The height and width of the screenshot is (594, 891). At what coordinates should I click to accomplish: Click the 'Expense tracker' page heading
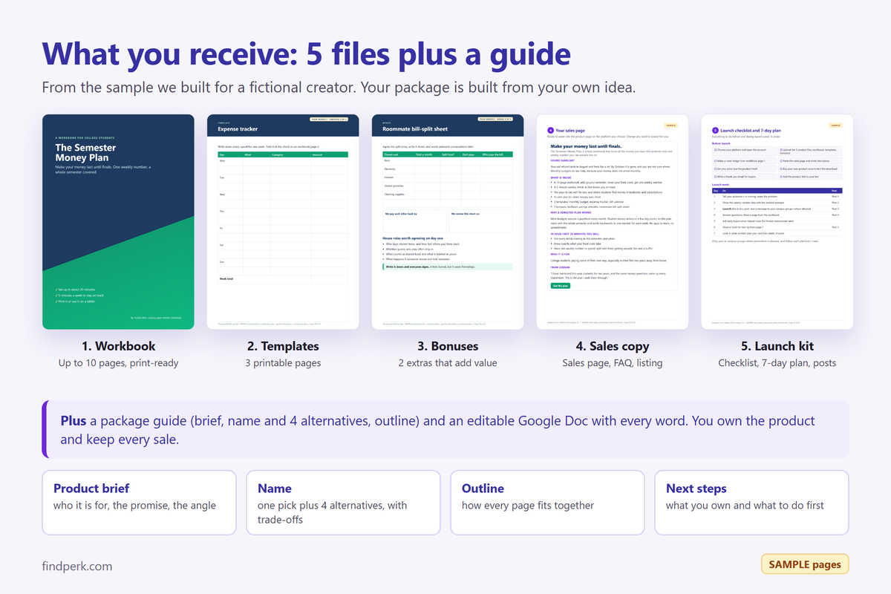[238, 129]
